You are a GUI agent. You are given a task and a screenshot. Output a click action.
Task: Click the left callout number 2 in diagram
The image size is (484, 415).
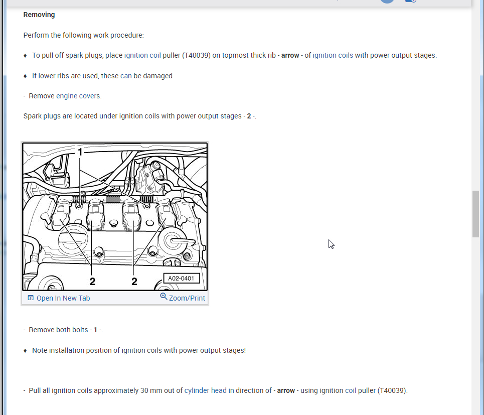(x=92, y=282)
